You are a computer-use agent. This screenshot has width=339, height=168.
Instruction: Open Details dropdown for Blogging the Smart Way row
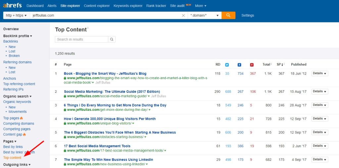[320, 73]
